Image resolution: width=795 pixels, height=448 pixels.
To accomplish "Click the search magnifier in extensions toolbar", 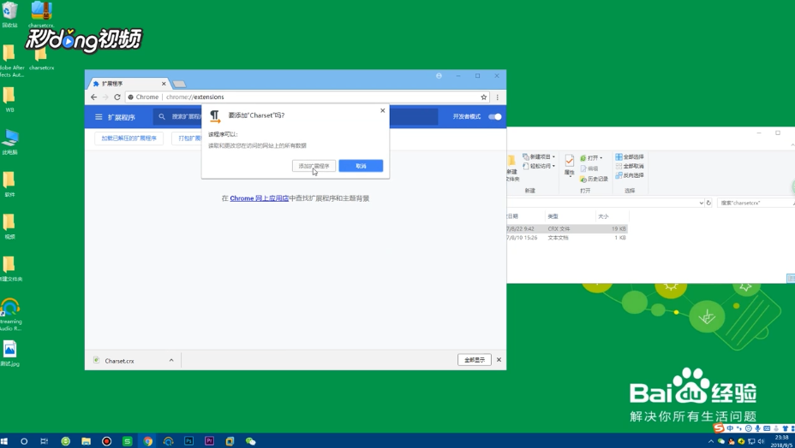I will pyautogui.click(x=162, y=117).
